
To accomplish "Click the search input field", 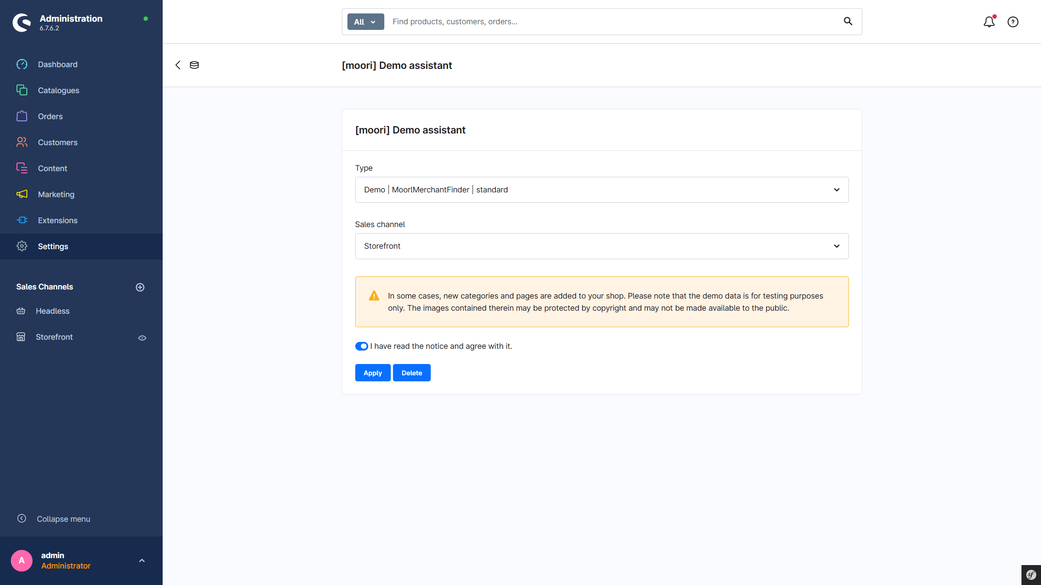I will (x=612, y=22).
